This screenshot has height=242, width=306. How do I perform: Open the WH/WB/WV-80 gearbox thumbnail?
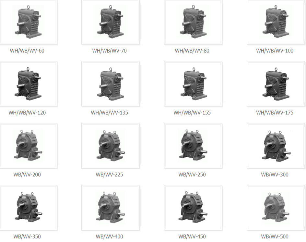click(194, 22)
